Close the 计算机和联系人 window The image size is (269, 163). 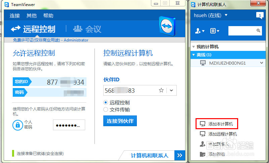258,3
